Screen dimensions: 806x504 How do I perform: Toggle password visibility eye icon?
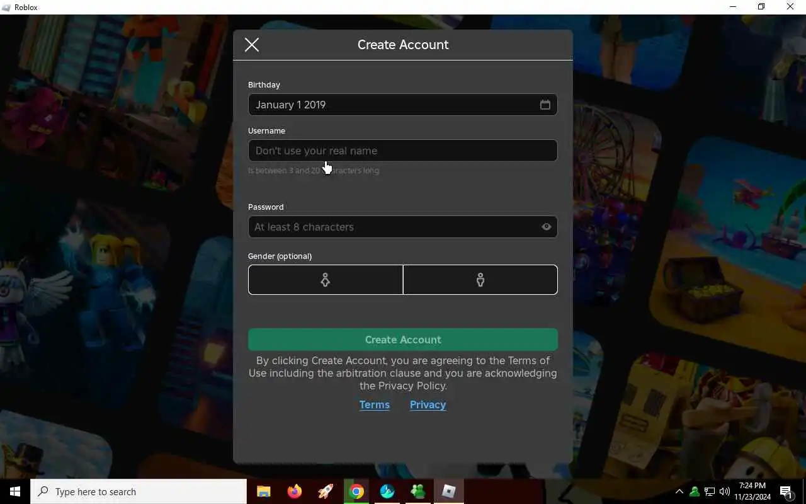(547, 227)
